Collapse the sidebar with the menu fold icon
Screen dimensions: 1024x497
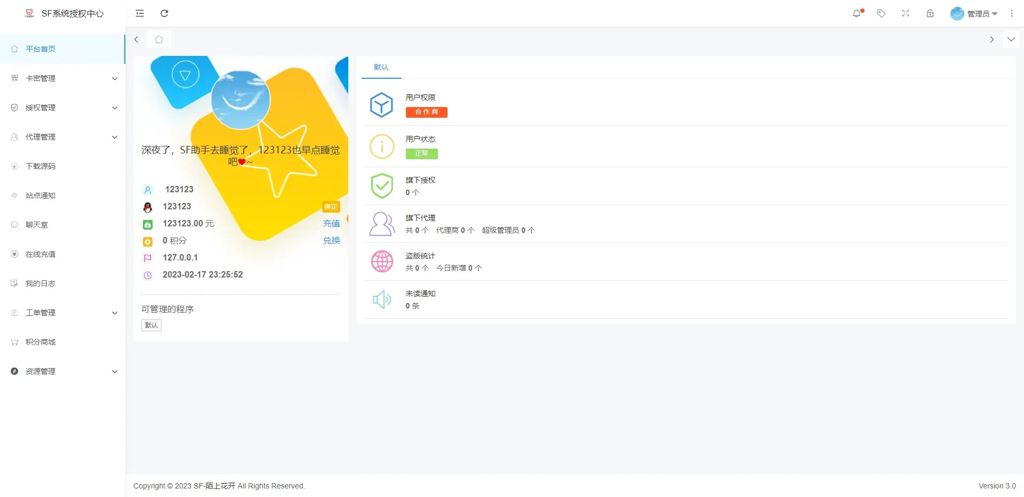click(x=140, y=13)
